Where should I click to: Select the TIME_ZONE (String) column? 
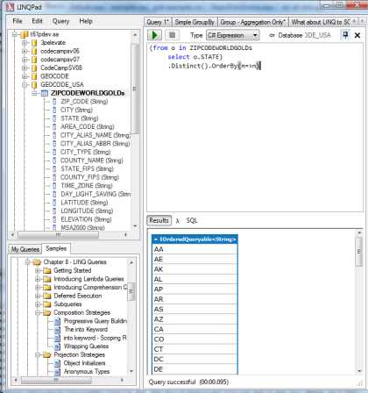coord(87,186)
